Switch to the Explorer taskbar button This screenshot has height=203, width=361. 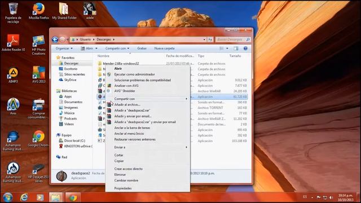(55, 197)
